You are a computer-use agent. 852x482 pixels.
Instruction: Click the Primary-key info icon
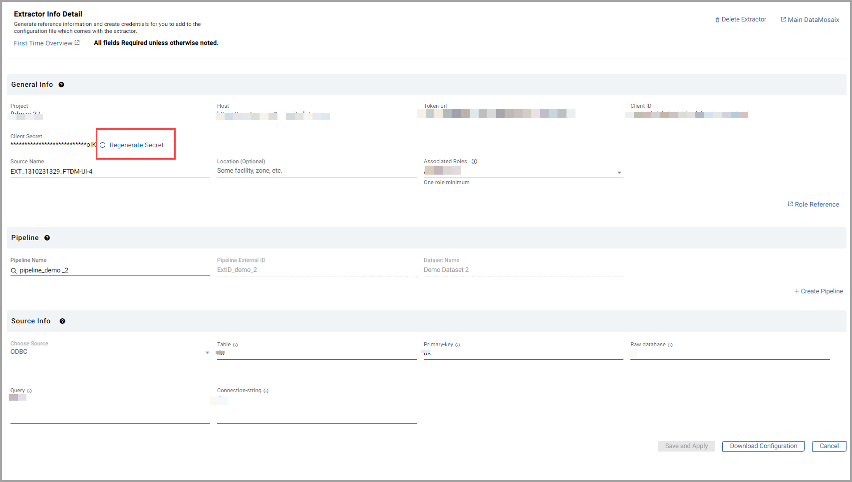[x=458, y=345]
